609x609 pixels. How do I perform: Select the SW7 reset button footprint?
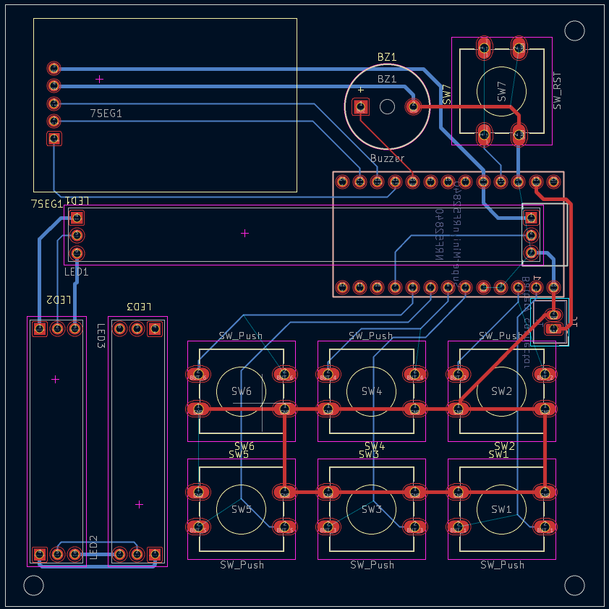(x=503, y=89)
